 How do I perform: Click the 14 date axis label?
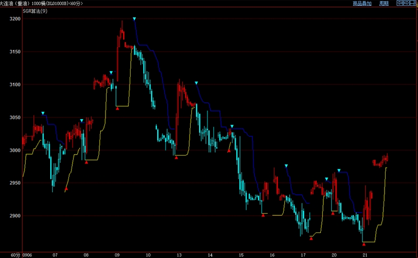coord(210,255)
